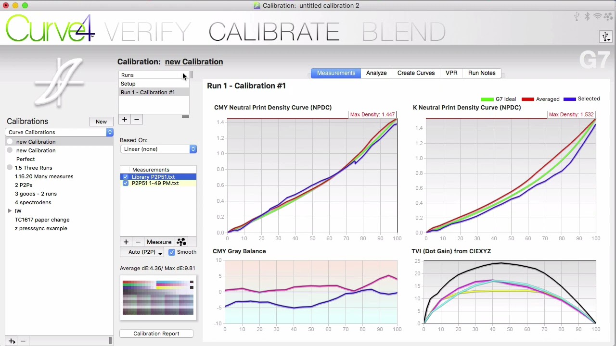Uncheck the 'P2P51 1-49 PM.txt' checkbox
This screenshot has width=616, height=346.
click(126, 183)
